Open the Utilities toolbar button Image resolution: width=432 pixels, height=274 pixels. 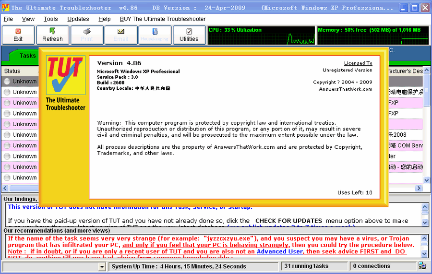coord(189,35)
